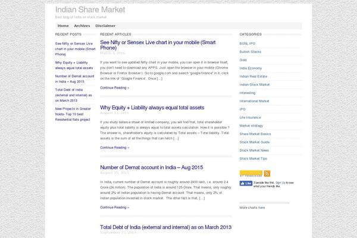Select the Interesting category
Image resolution: width=357 pixels, height=238 pixels.
[248, 93]
